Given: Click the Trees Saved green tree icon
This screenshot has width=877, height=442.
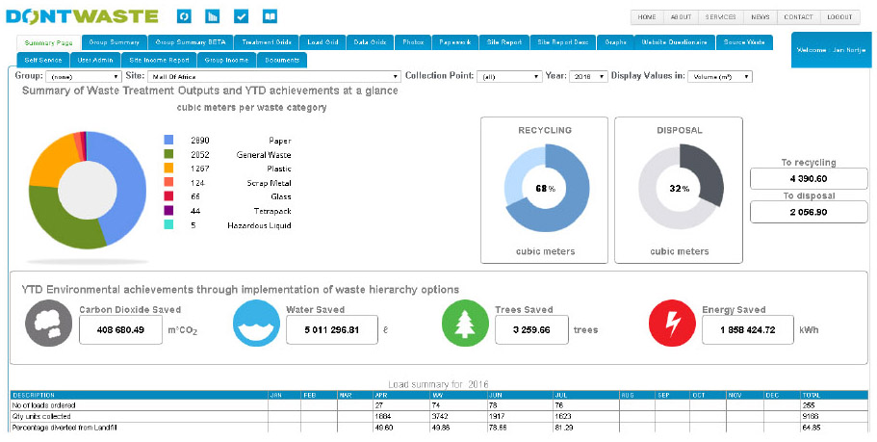Looking at the screenshot, I should pyautogui.click(x=465, y=324).
